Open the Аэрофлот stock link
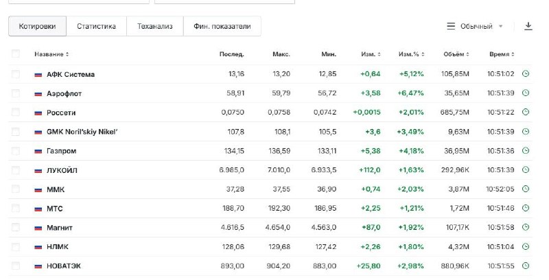Viewport: 549px width, 280px height. click(64, 93)
